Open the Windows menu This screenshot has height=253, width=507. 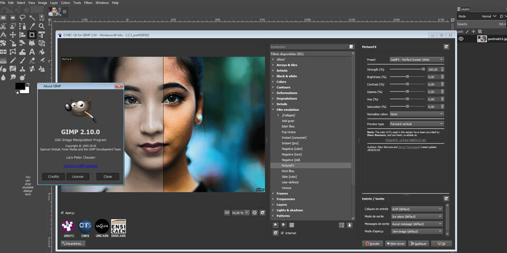coord(102,3)
